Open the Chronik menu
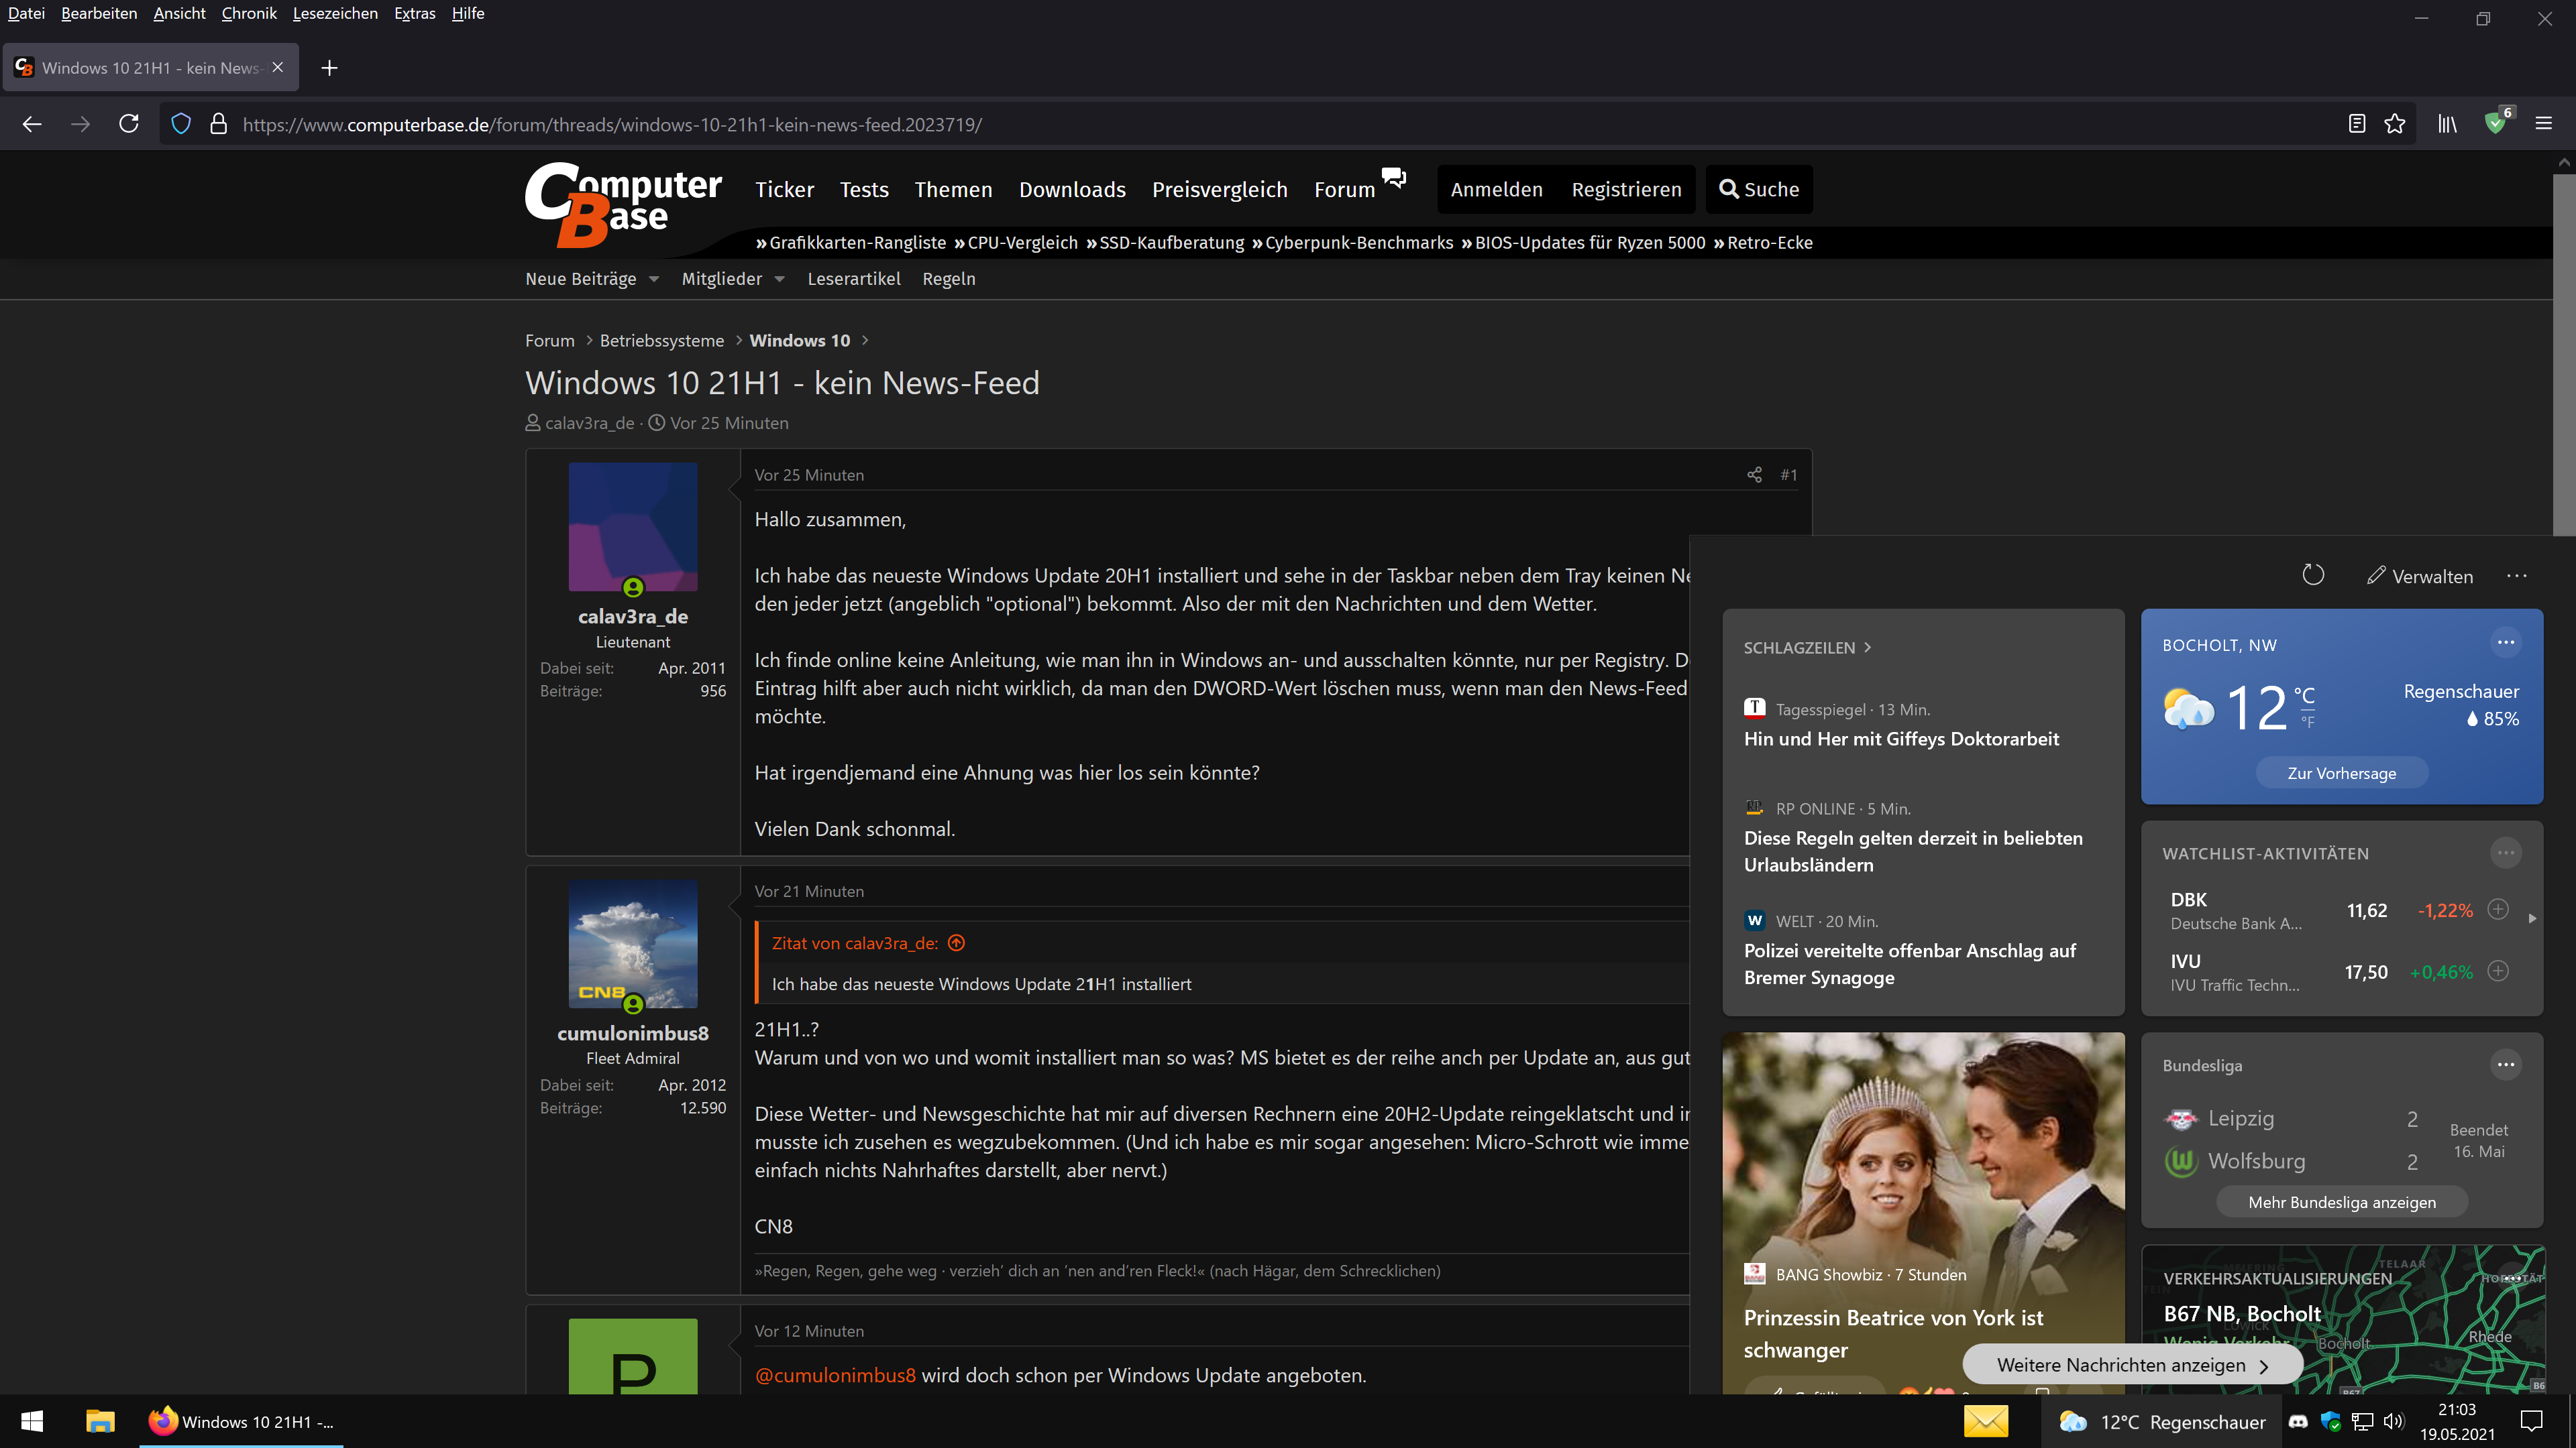This screenshot has width=2576, height=1448. (249, 13)
